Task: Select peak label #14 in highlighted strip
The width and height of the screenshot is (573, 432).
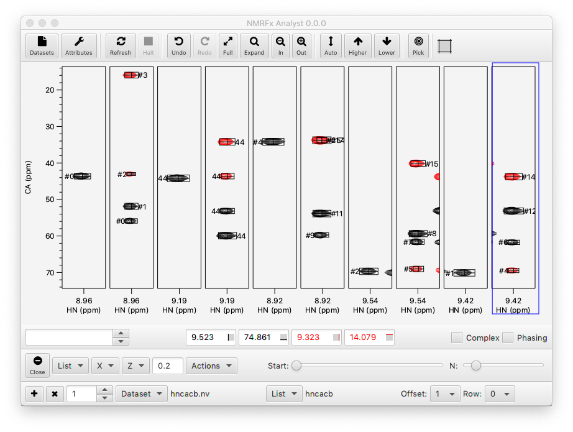Action: click(x=528, y=177)
